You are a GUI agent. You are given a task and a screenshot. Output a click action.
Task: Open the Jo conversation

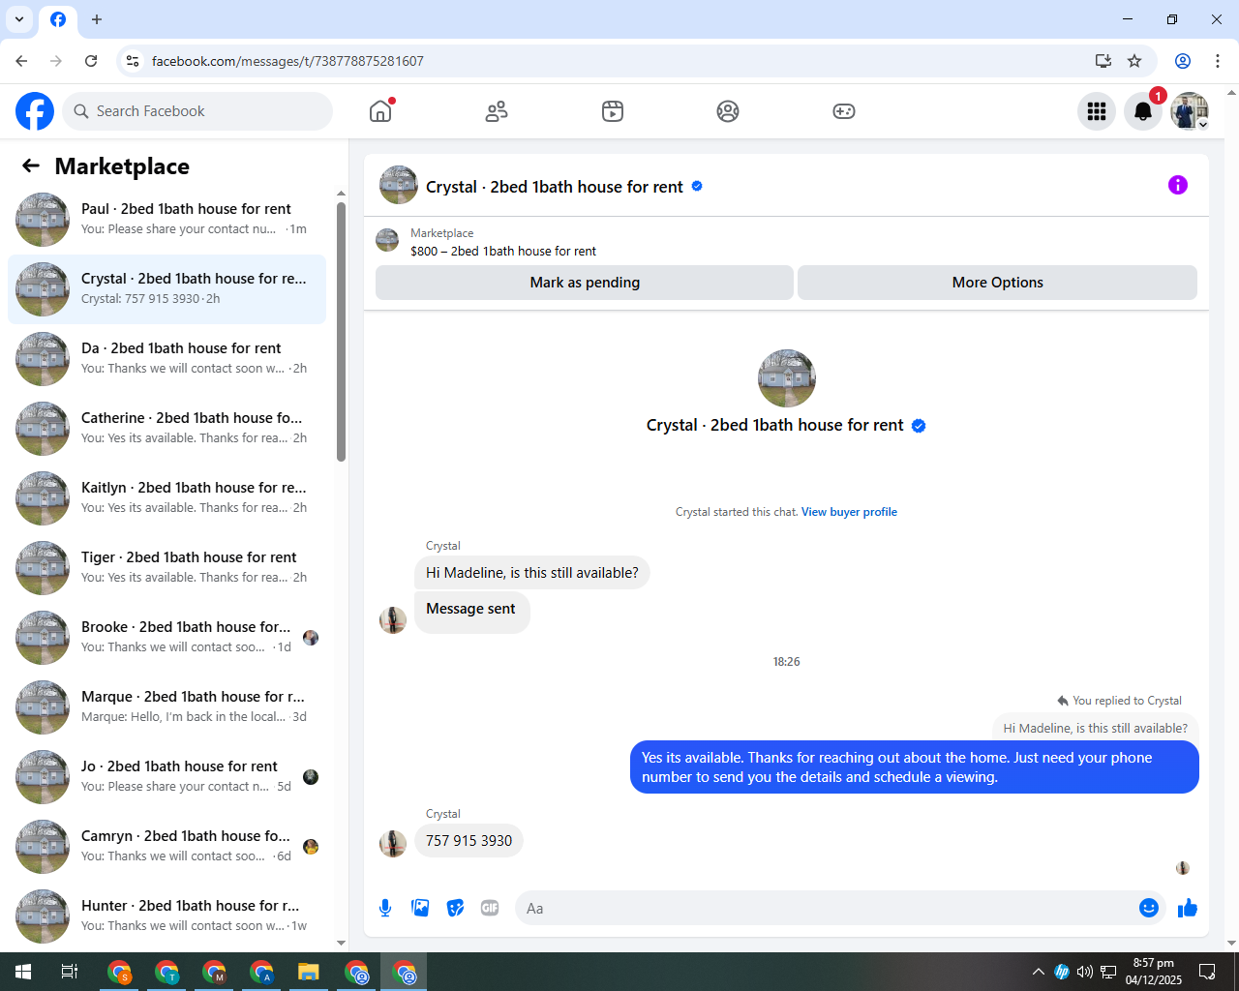[167, 777]
